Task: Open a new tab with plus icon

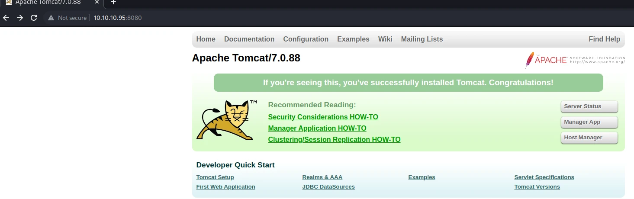Action: point(113,2)
